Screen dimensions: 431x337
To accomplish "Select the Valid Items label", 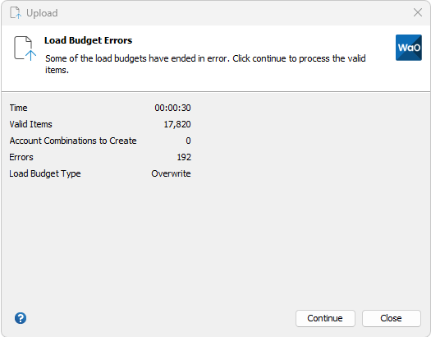I will coord(31,124).
